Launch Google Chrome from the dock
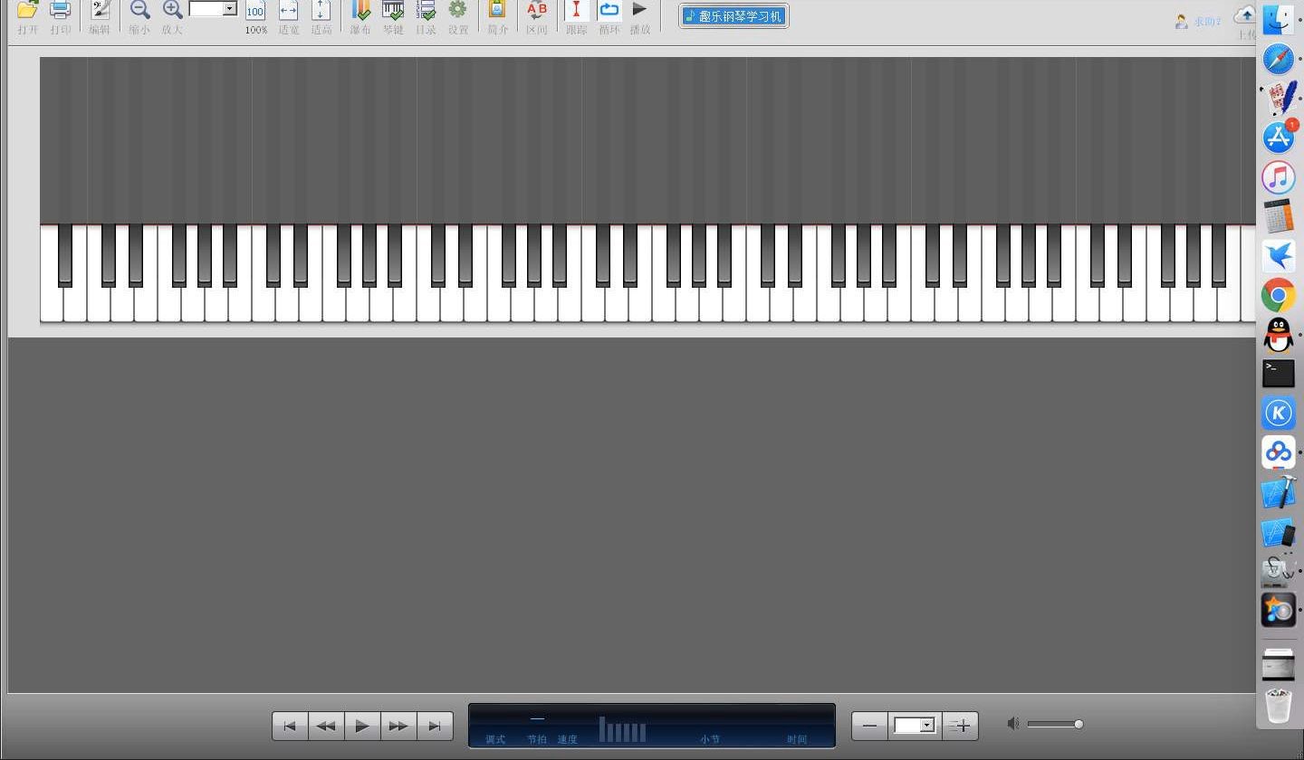The image size is (1304, 760). coord(1279,295)
